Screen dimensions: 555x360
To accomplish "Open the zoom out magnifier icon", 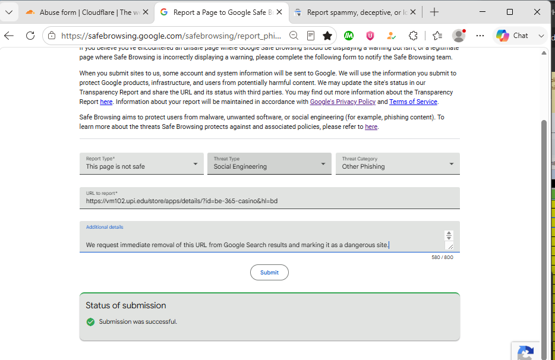I will (294, 36).
